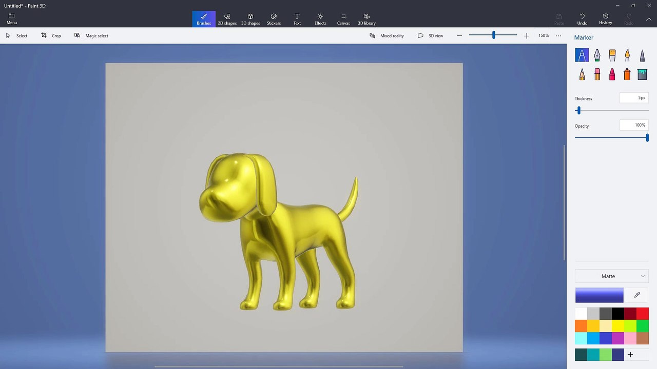Select the Calligraphy pen brush
The image size is (657, 369).
click(x=597, y=55)
